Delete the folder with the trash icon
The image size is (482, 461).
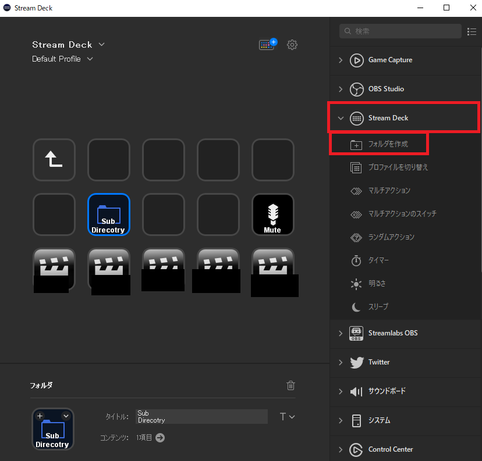point(291,385)
